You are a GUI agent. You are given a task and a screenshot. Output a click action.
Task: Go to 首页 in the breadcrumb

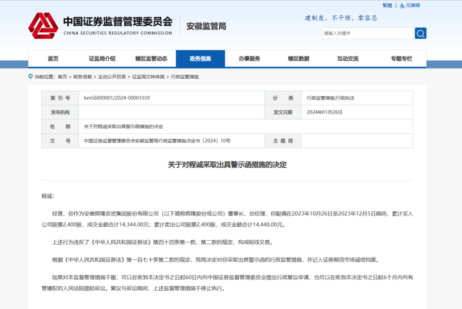click(62, 77)
